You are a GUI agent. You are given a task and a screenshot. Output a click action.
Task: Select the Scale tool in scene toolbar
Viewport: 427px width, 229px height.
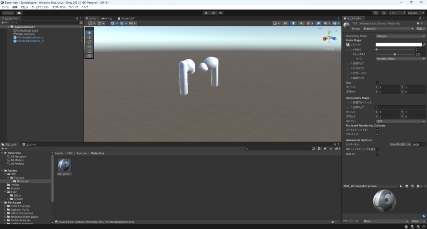coord(89,47)
